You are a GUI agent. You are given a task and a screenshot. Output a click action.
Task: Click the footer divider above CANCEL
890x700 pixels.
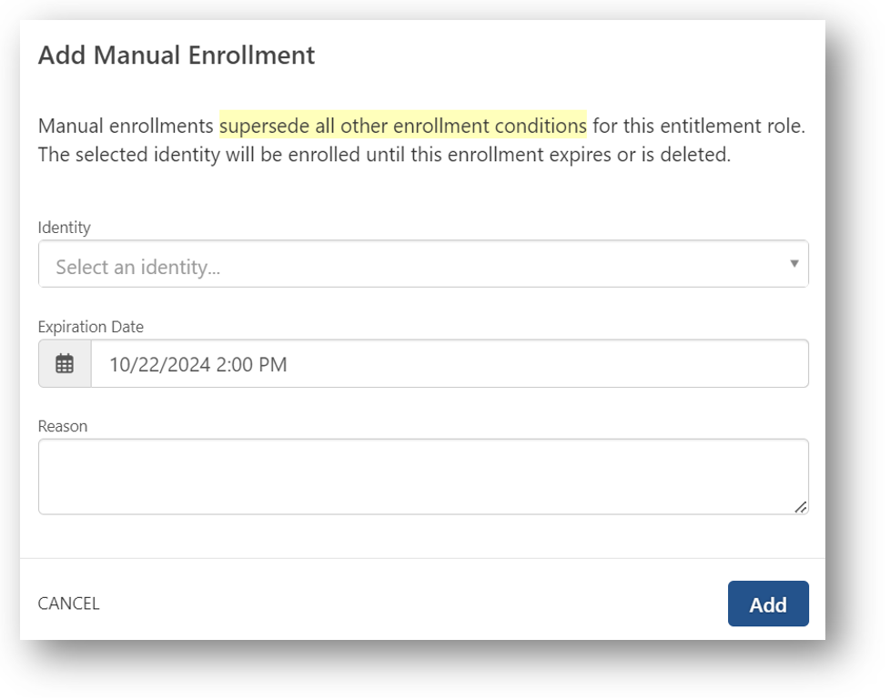point(422,558)
